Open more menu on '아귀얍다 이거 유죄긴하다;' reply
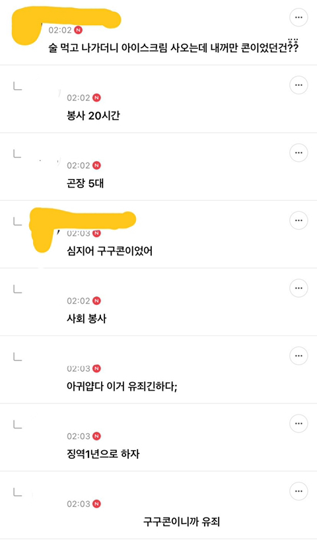The image size is (317, 540). coord(299,355)
